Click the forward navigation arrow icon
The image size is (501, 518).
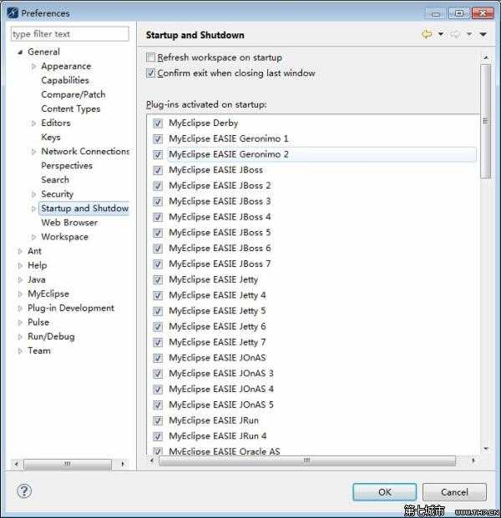point(456,34)
